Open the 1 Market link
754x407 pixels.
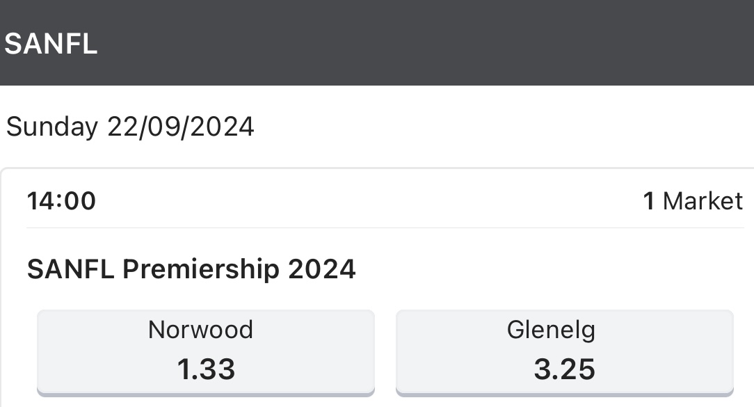click(x=693, y=201)
